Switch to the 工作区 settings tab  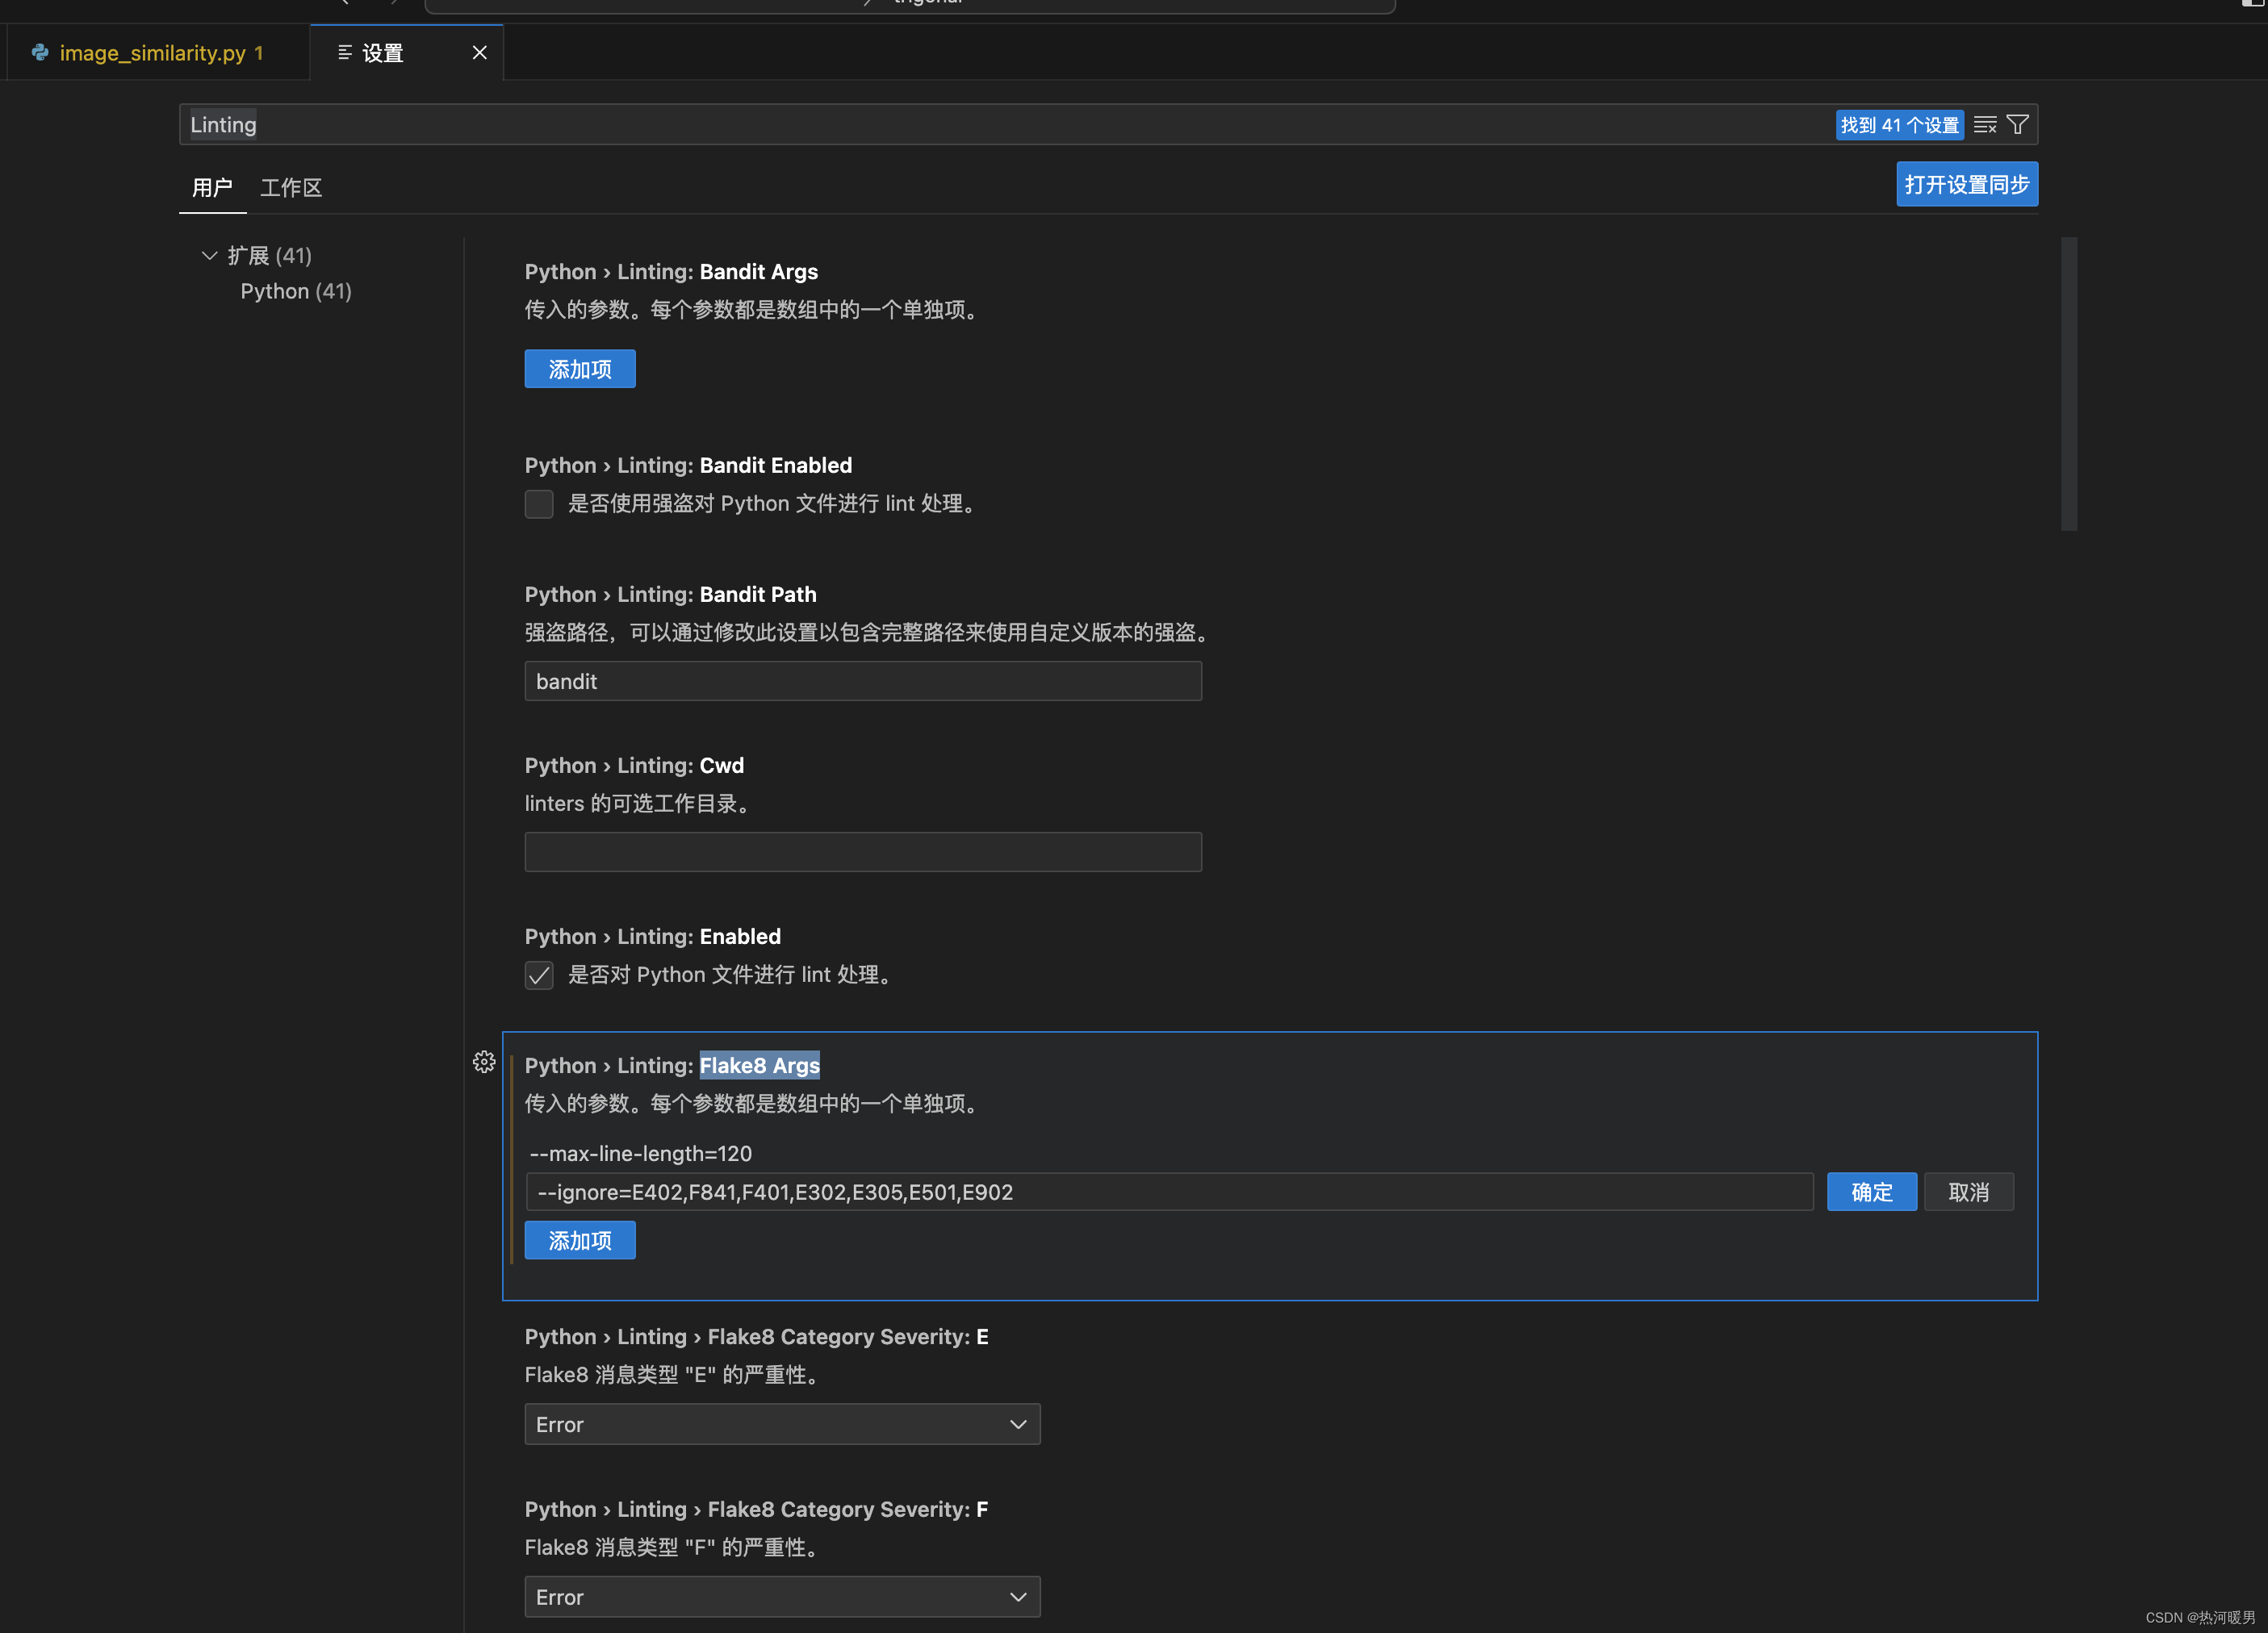291,188
